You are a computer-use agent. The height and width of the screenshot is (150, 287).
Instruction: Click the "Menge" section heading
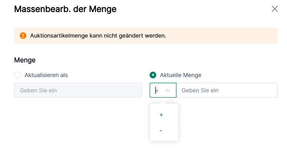(25, 60)
